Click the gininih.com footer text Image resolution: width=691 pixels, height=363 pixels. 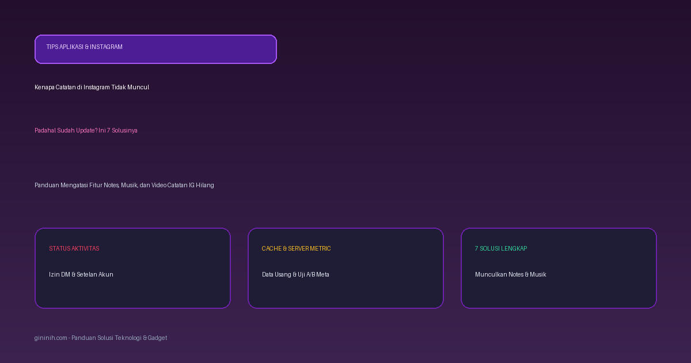tap(51, 338)
